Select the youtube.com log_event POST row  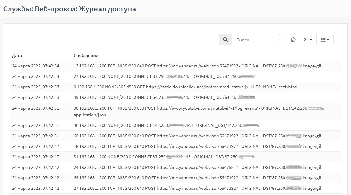[x=175, y=112]
